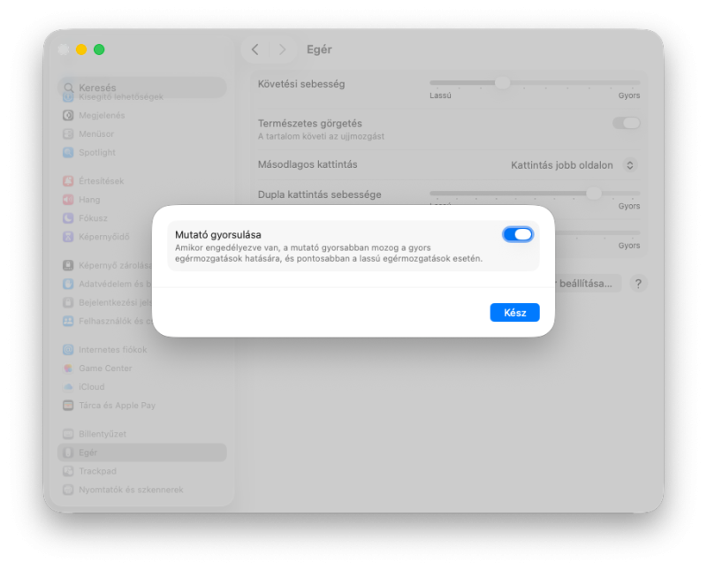The image size is (707, 570).
Task: Toggle the Mutató gyorsulása switch
Action: [518, 234]
